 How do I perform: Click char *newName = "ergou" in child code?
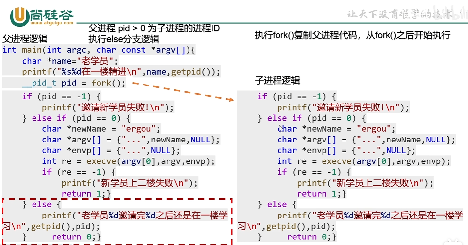coord(337,129)
